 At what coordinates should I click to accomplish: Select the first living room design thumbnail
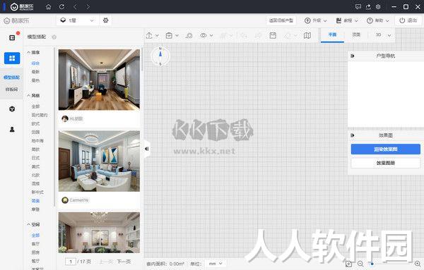(x=99, y=80)
